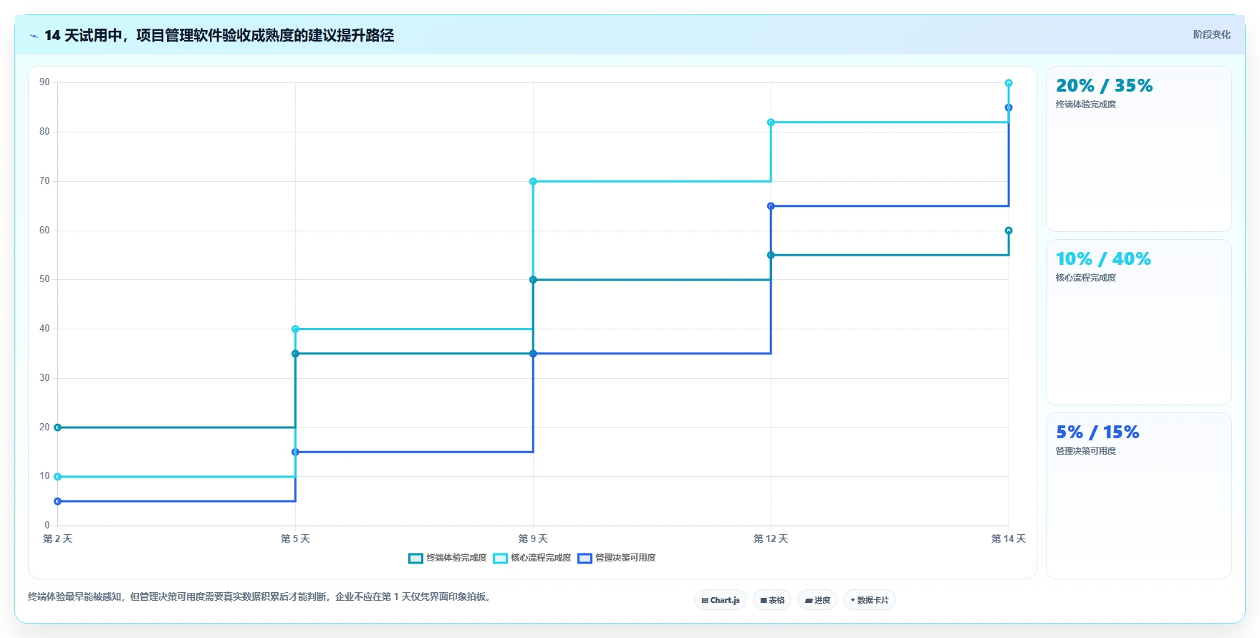Toggle the 核心流程完成度 legend color box
This screenshot has width=1260, height=638.
500,559
